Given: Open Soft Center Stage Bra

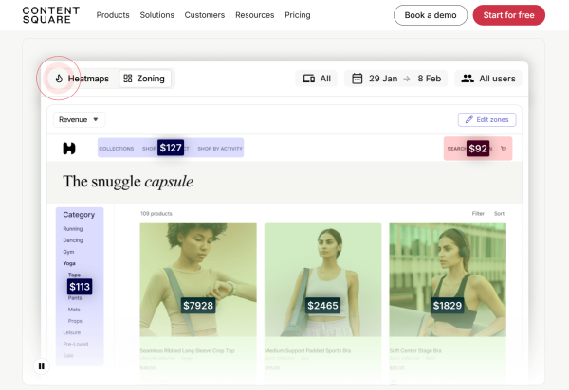Looking at the screenshot, I should [415, 351].
